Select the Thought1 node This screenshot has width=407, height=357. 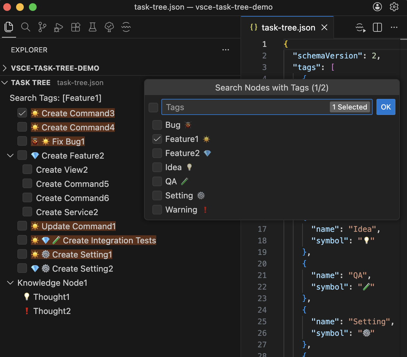[51, 297]
